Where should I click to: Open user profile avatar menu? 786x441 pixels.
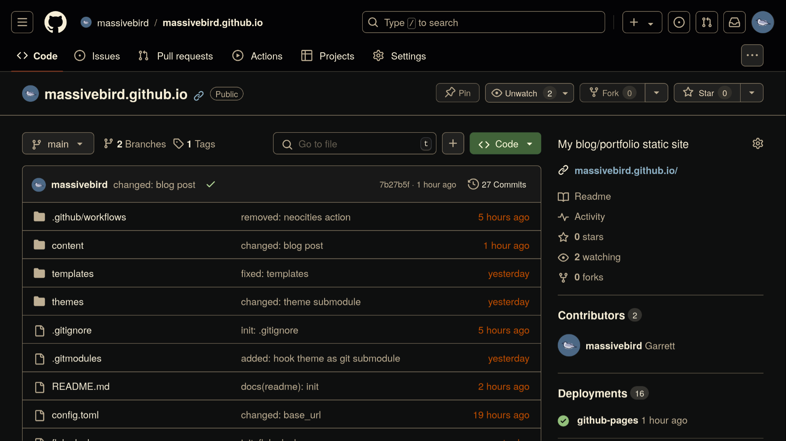(x=763, y=22)
